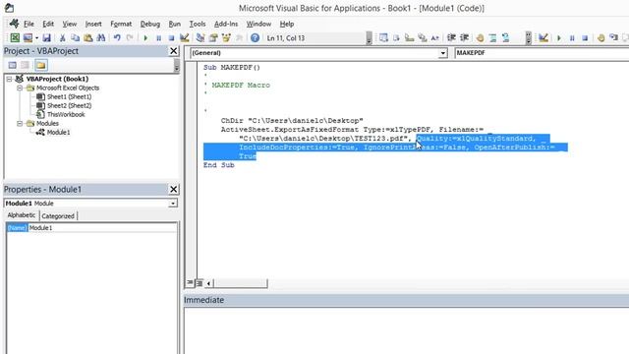Run the Sub with the Debug toolbar play icon
The height and width of the screenshot is (354, 629).
(559, 38)
